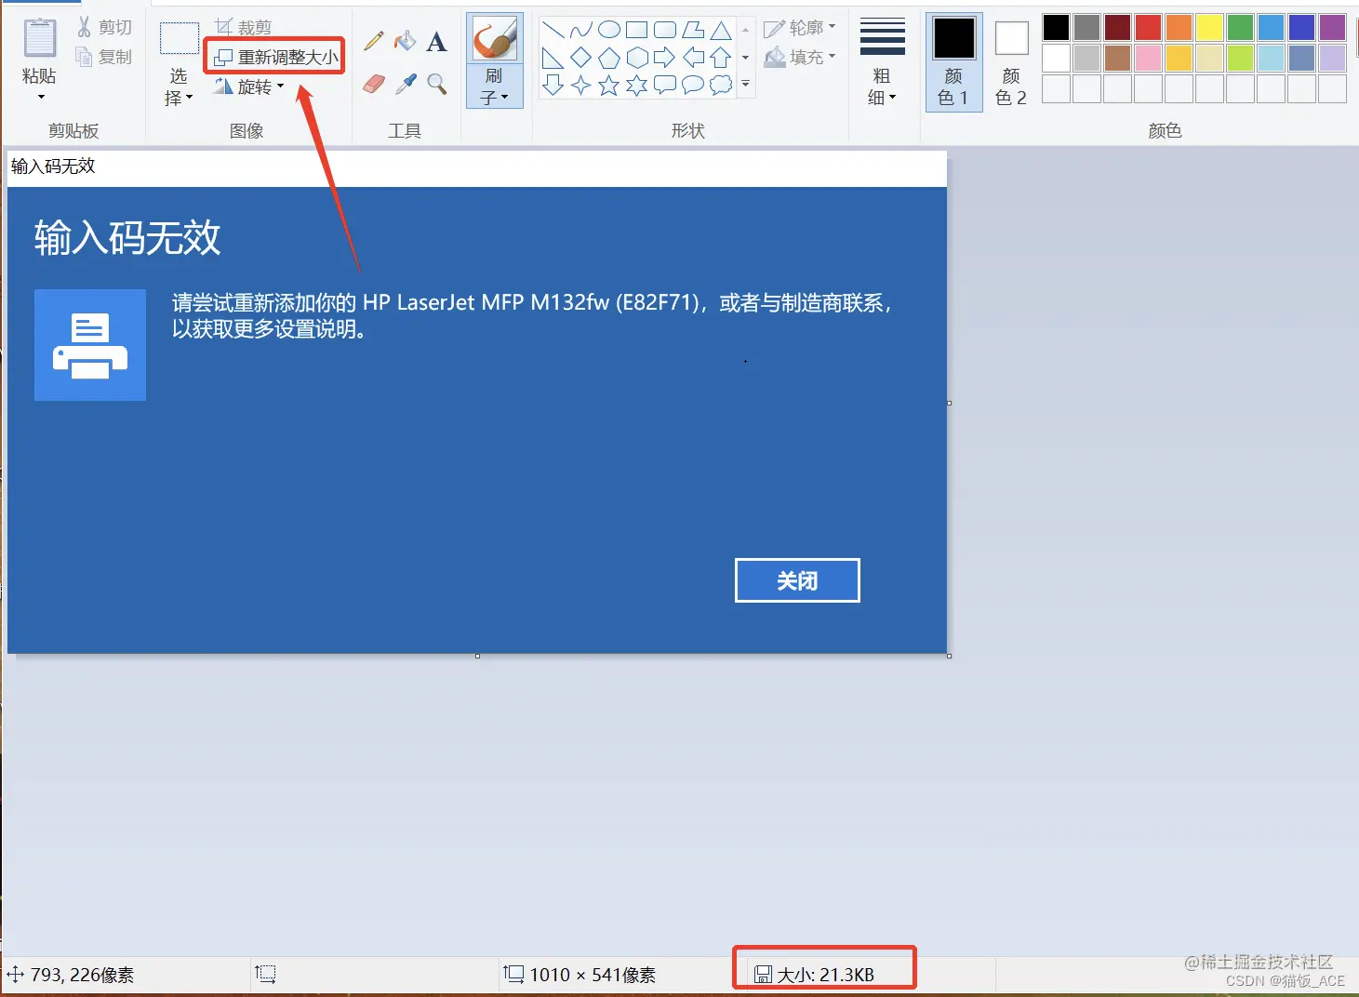Choose the Rounded rectangular callout shape
Viewport: 1359px width, 997px height.
point(664,86)
